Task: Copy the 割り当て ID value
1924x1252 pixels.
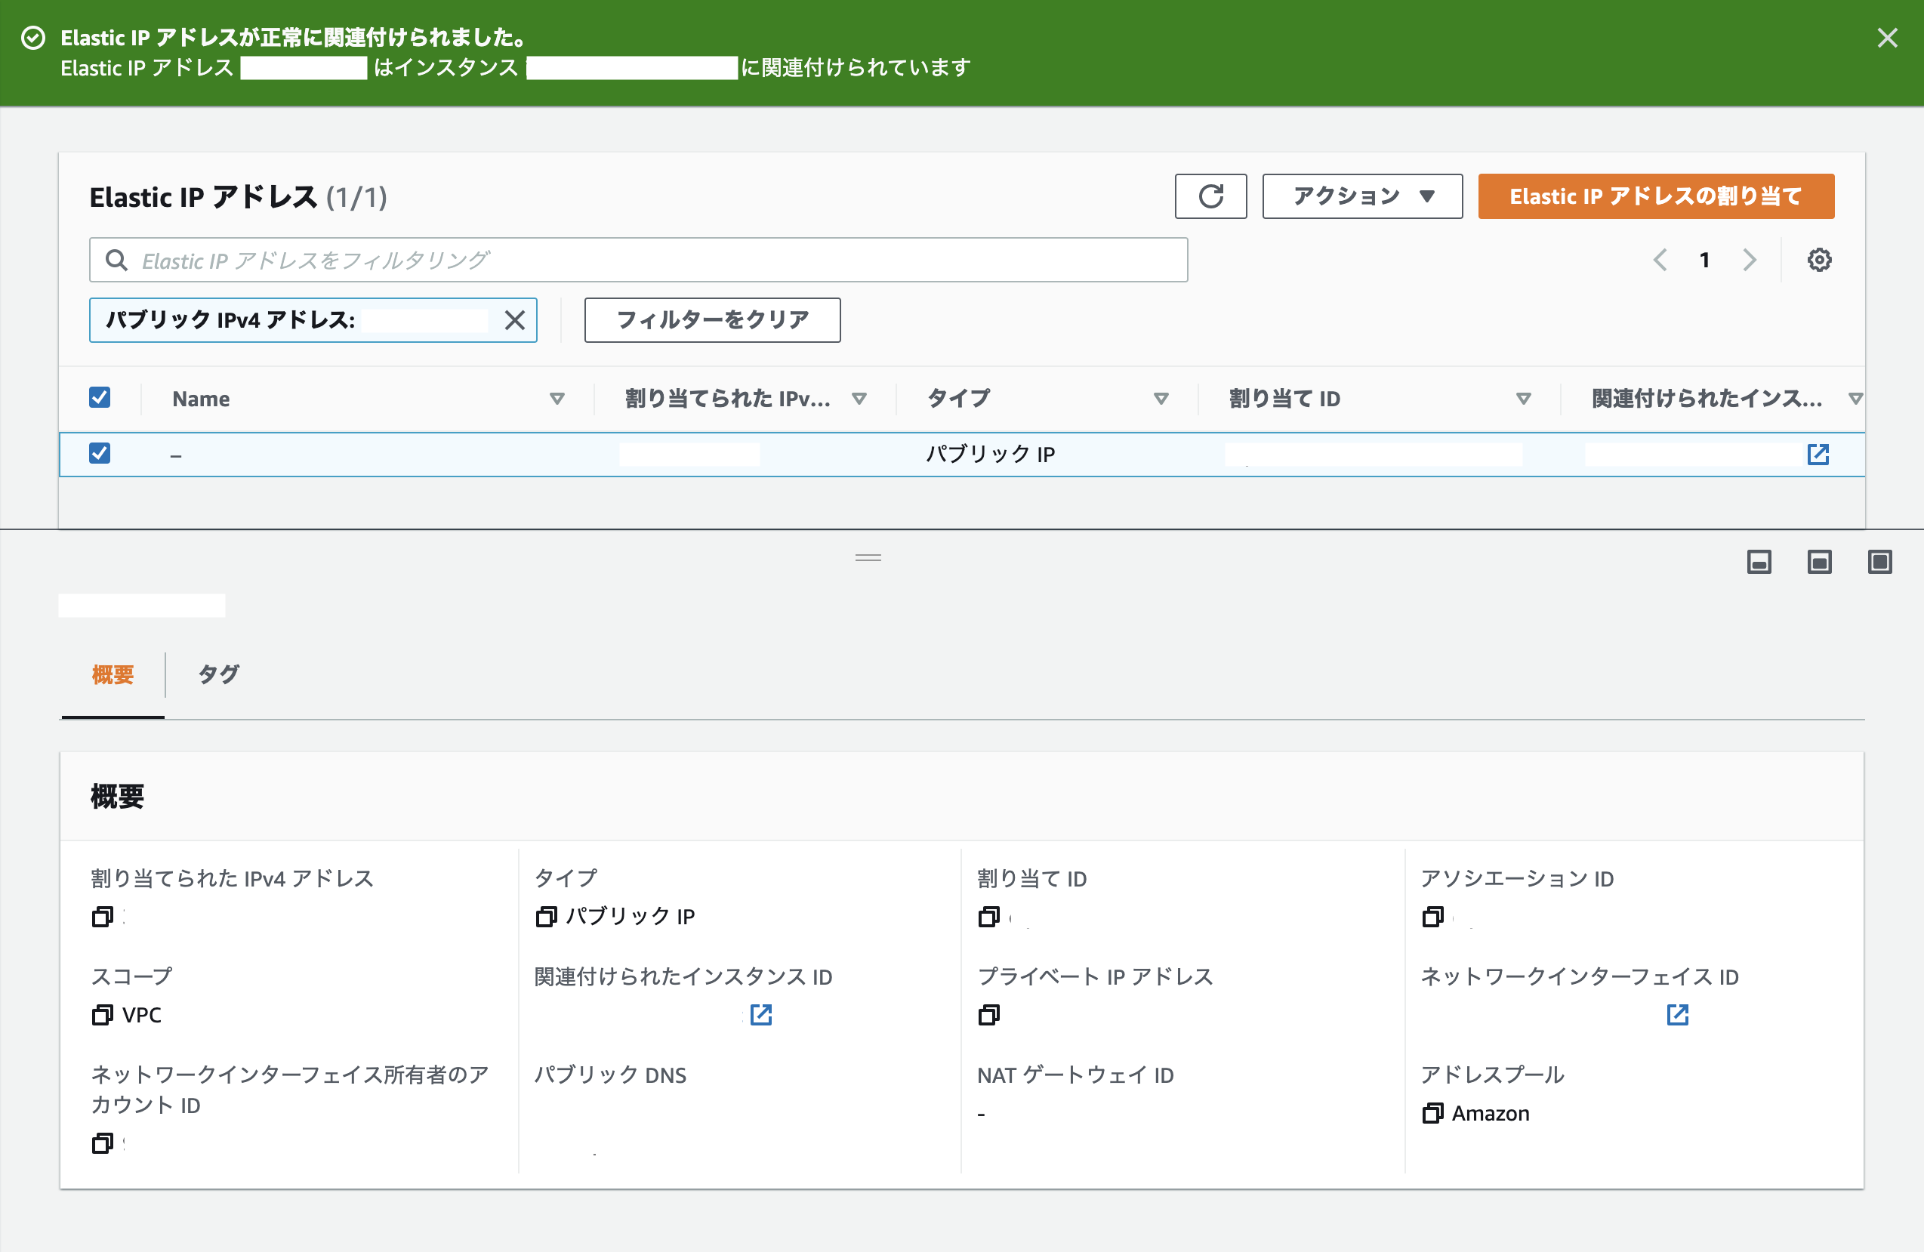Action: tap(988, 917)
